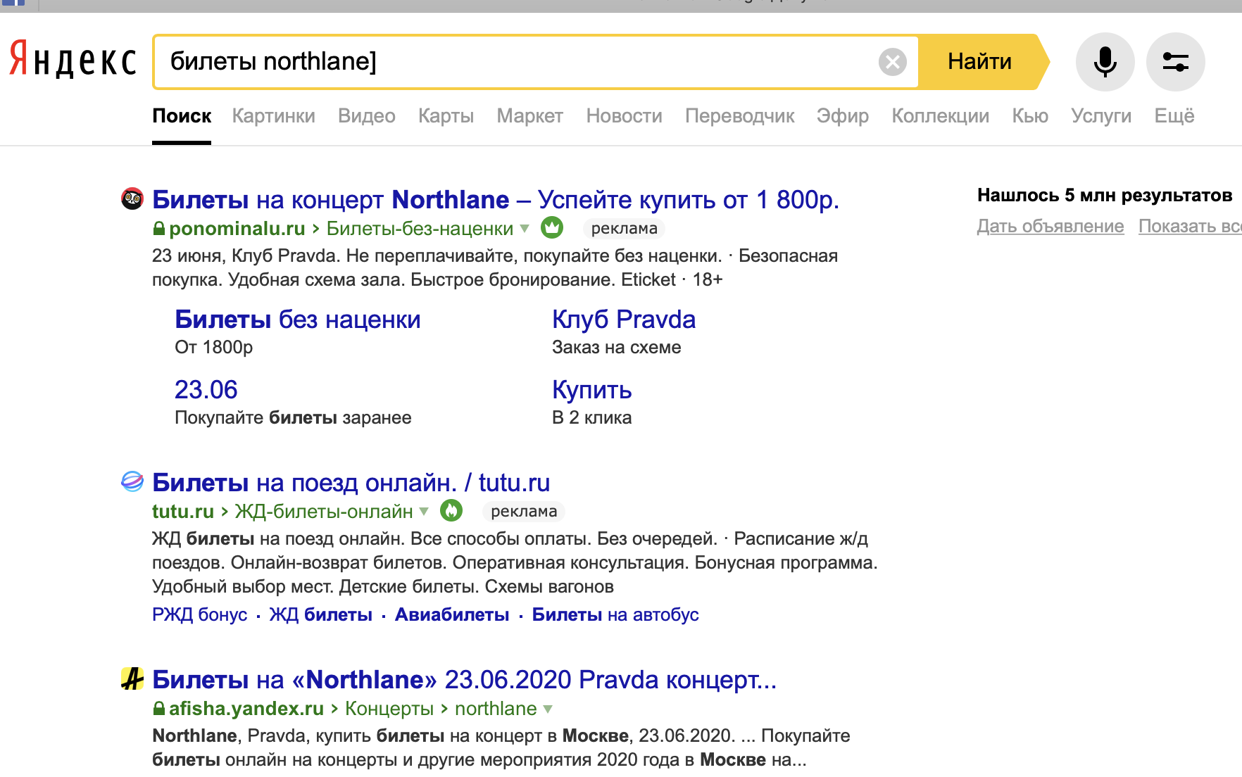Expand the afisha.yandex.ru result dropdown arrow
1242x777 pixels.
coord(548,709)
